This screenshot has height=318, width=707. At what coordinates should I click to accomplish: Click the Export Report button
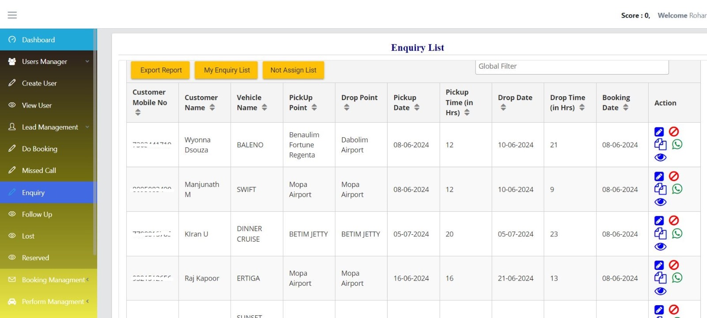click(x=161, y=70)
